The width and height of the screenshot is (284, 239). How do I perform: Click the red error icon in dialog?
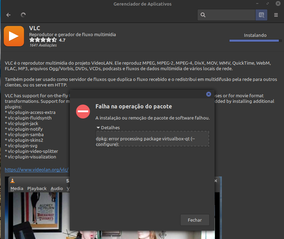83,112
